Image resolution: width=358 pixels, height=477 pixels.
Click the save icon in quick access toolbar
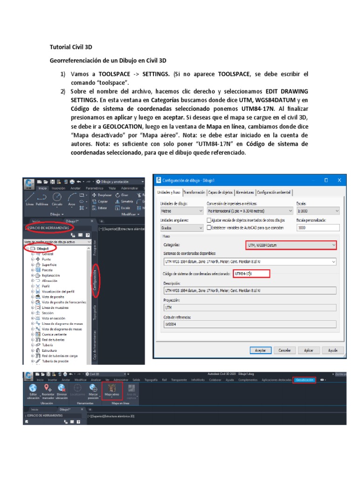tap(52, 182)
